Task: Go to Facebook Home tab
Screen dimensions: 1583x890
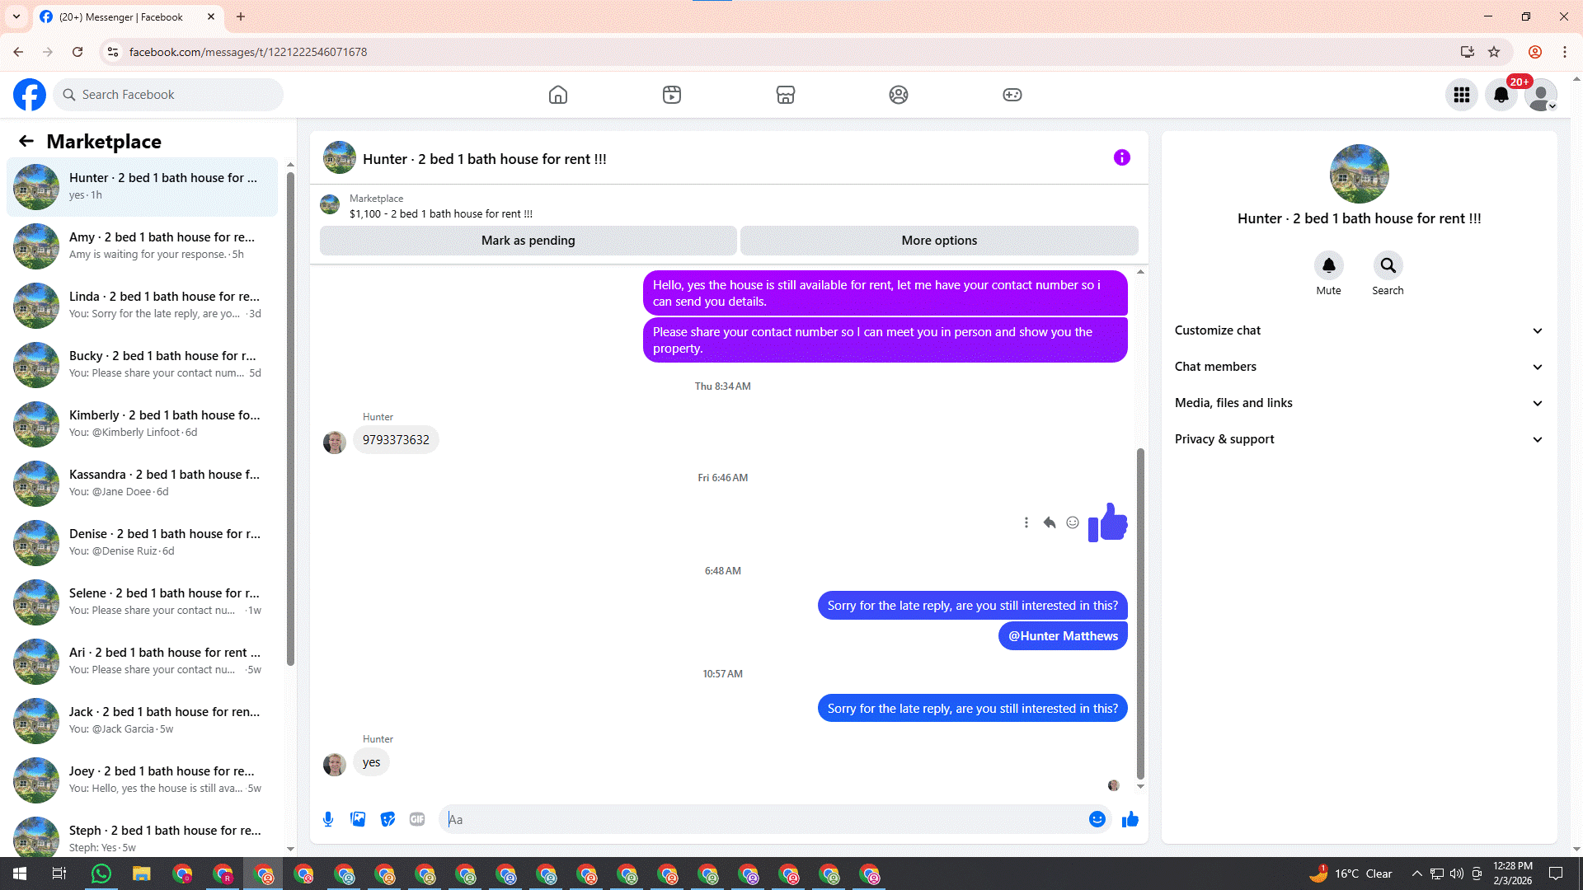Action: [558, 95]
